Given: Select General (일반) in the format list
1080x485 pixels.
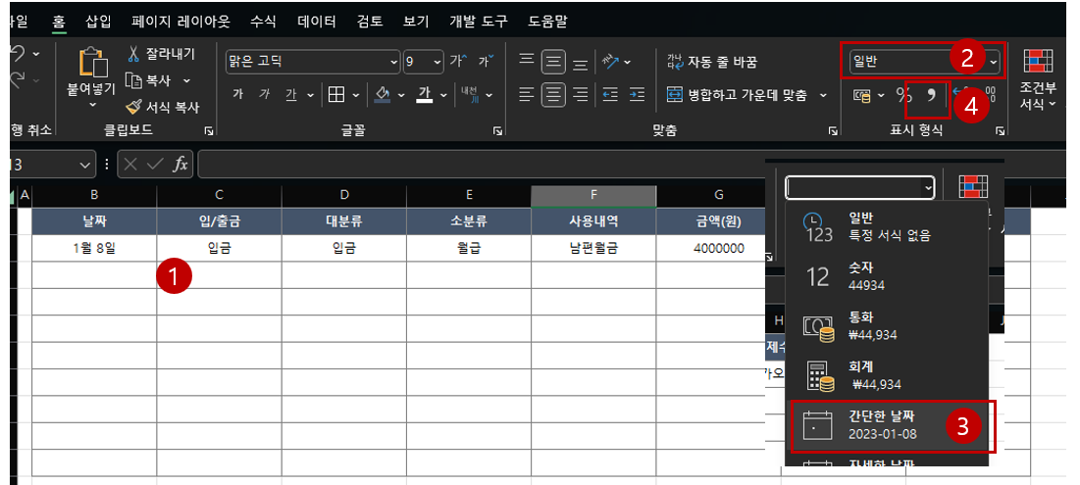Looking at the screenshot, I should point(889,226).
